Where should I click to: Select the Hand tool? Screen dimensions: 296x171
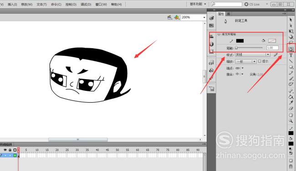click(291, 115)
